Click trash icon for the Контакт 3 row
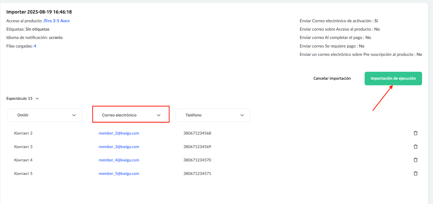Image resolution: width=433 pixels, height=204 pixels. [415, 147]
